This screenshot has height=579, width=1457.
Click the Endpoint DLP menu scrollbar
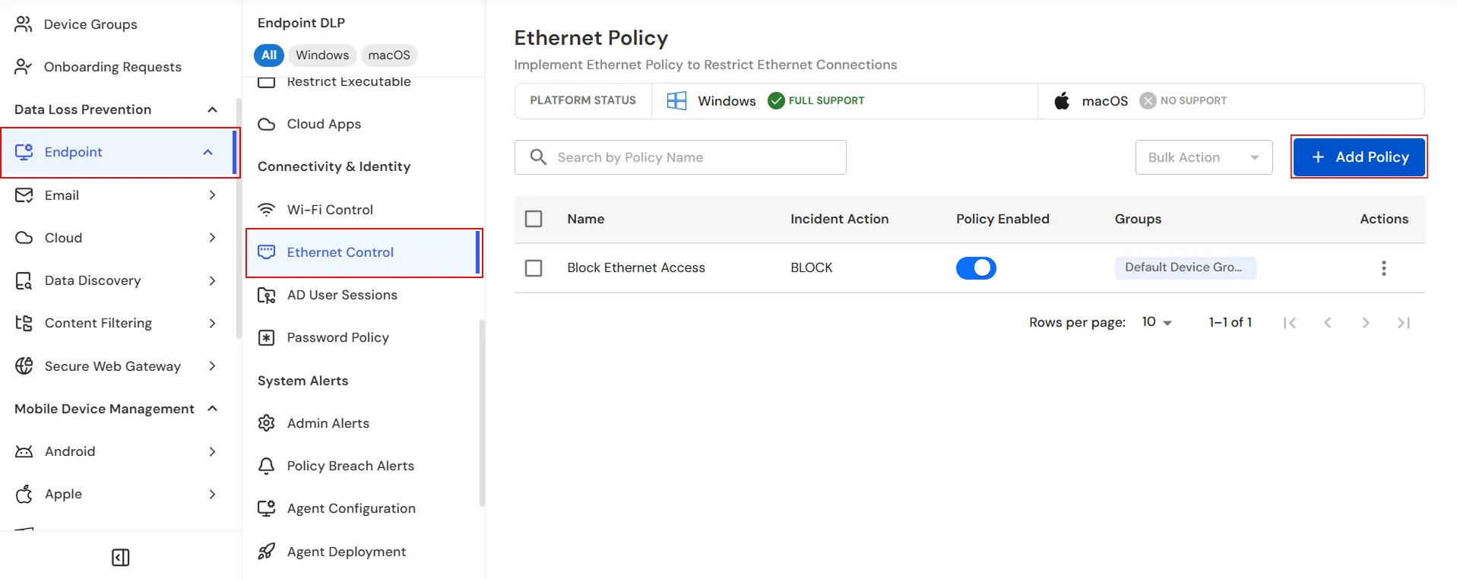click(482, 413)
